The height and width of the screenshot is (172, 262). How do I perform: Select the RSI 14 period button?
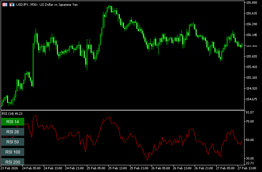pos(13,122)
